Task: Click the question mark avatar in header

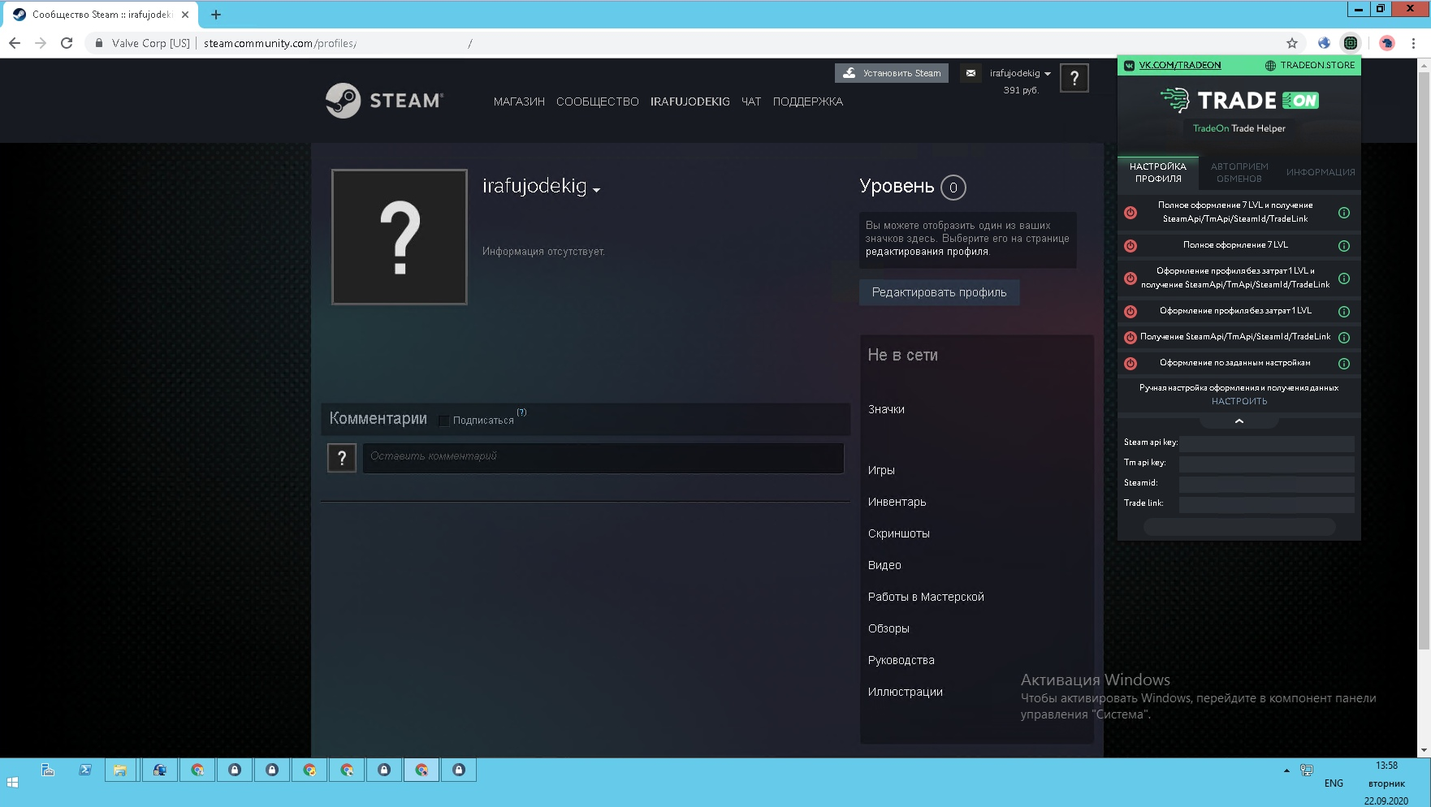Action: pyautogui.click(x=1074, y=78)
